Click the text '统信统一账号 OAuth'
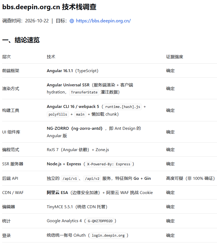217x244 pixels. point(66,235)
